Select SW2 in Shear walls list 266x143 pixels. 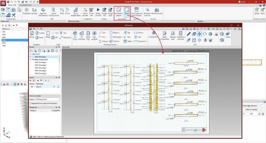(x=4, y=34)
